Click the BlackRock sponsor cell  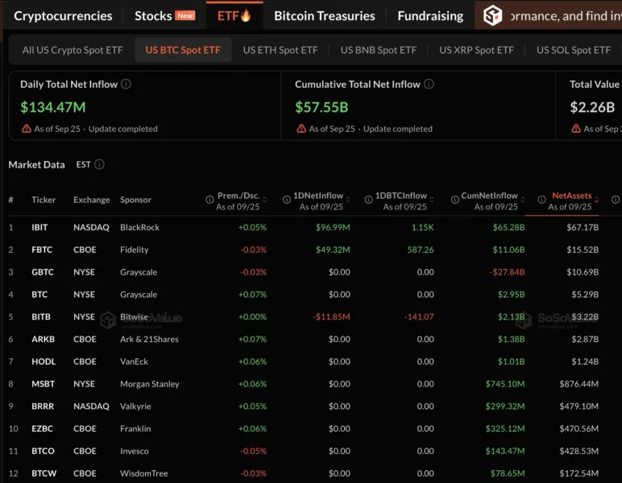139,228
